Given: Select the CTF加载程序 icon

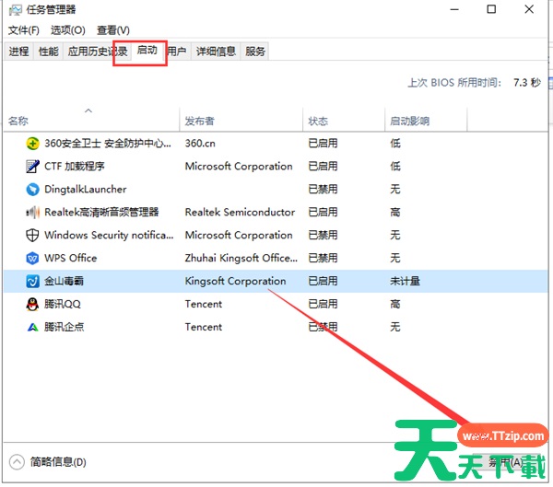Looking at the screenshot, I should pos(33,167).
